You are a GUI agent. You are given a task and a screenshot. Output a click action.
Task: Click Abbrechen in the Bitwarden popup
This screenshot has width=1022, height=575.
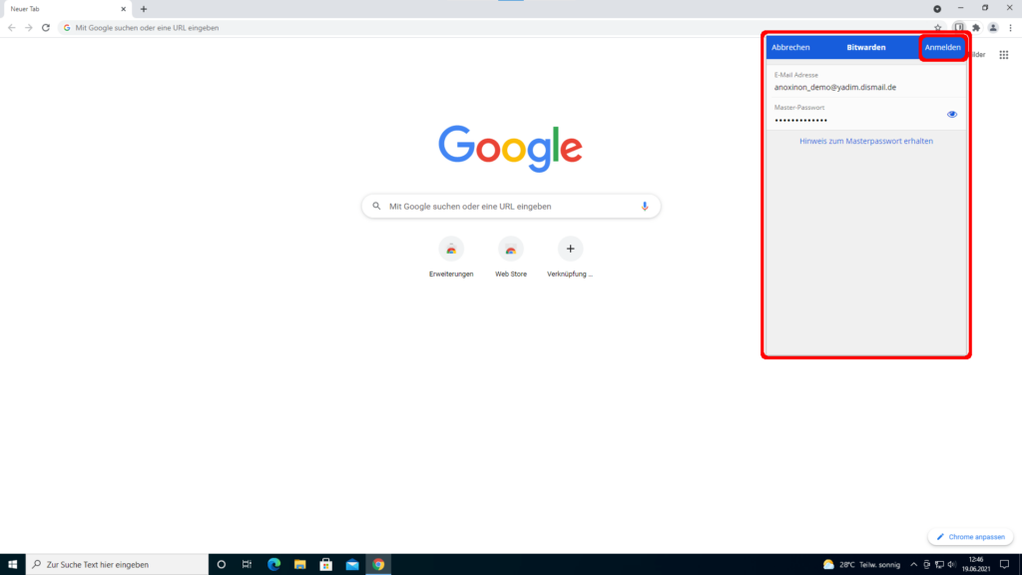(790, 48)
